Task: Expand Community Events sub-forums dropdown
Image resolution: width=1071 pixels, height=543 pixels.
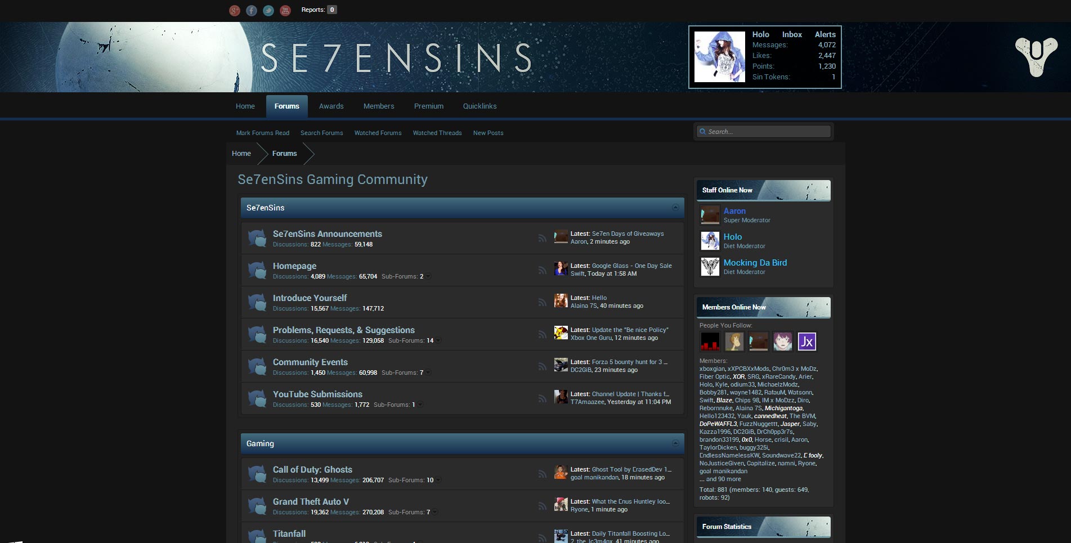Action: click(428, 373)
